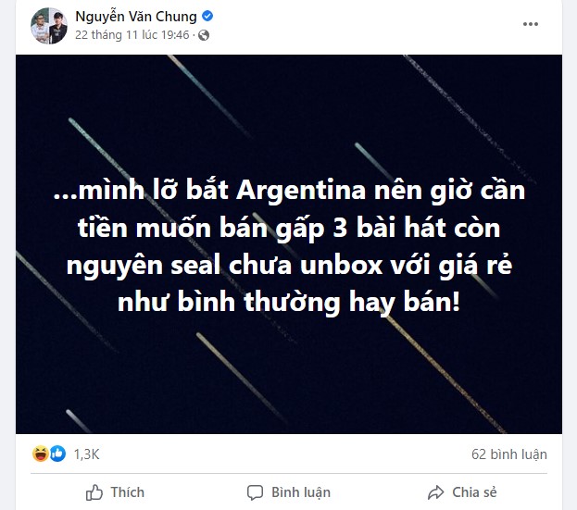Viewport: 577px width, 510px height.
Task: Select the Chia sẻ text label
Action: click(474, 492)
